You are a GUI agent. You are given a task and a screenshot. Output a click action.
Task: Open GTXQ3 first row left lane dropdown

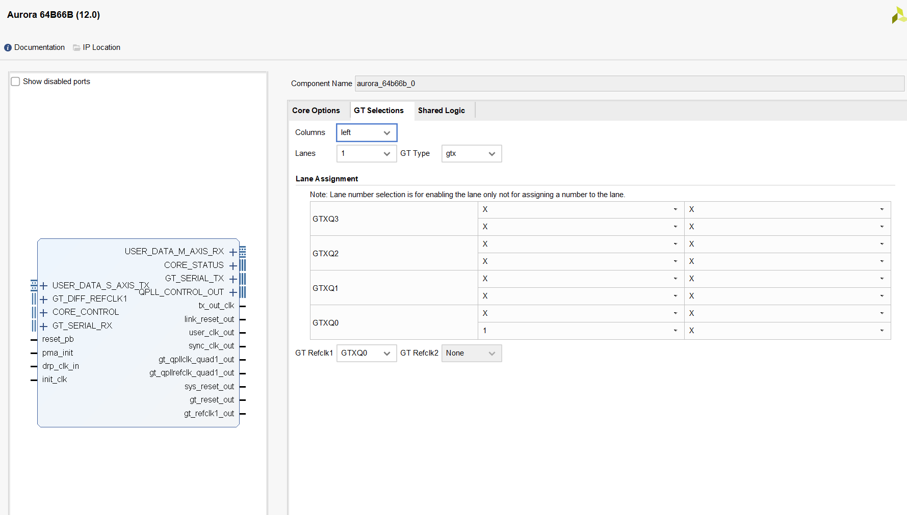(581, 209)
